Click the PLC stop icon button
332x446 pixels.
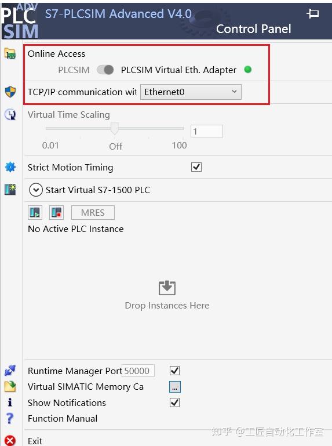tap(56, 212)
